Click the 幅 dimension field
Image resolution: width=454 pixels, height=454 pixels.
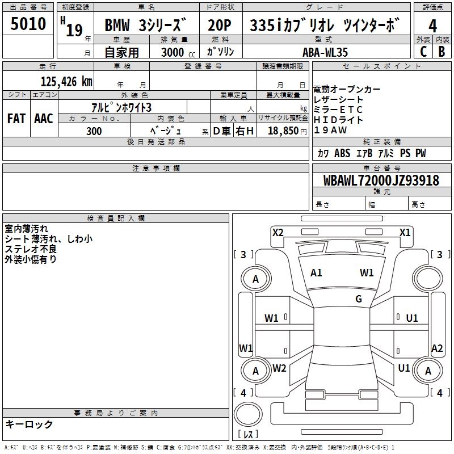point(387,204)
